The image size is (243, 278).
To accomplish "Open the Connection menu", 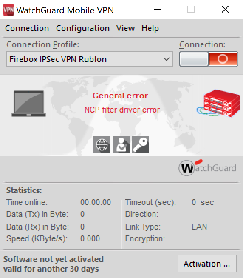I will tap(27, 29).
